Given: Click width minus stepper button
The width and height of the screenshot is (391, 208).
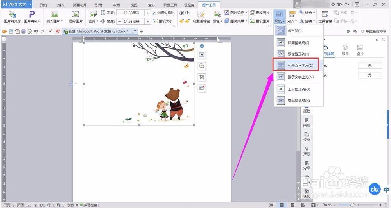Looking at the screenshot, I should [120, 22].
